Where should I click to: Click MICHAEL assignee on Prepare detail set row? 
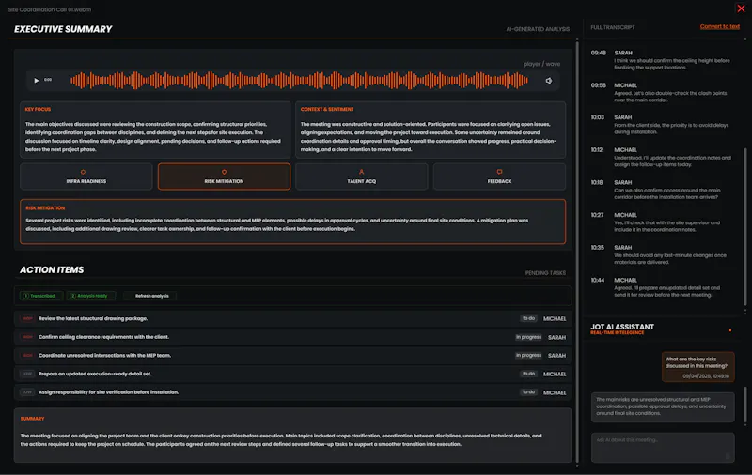point(555,374)
